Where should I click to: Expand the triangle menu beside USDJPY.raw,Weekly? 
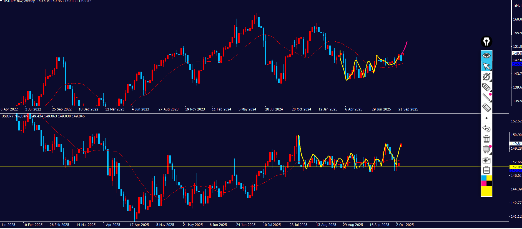[1, 1]
